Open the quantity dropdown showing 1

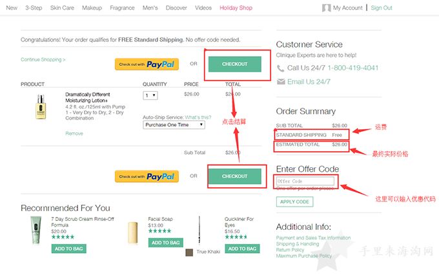(x=150, y=96)
